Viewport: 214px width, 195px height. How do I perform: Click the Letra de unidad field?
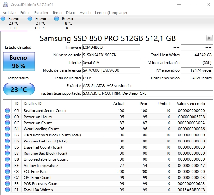[x=111, y=78]
